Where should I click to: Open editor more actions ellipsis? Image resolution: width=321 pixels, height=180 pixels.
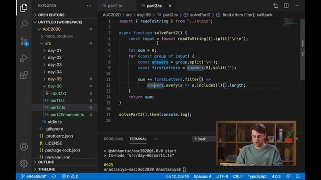coord(296,5)
